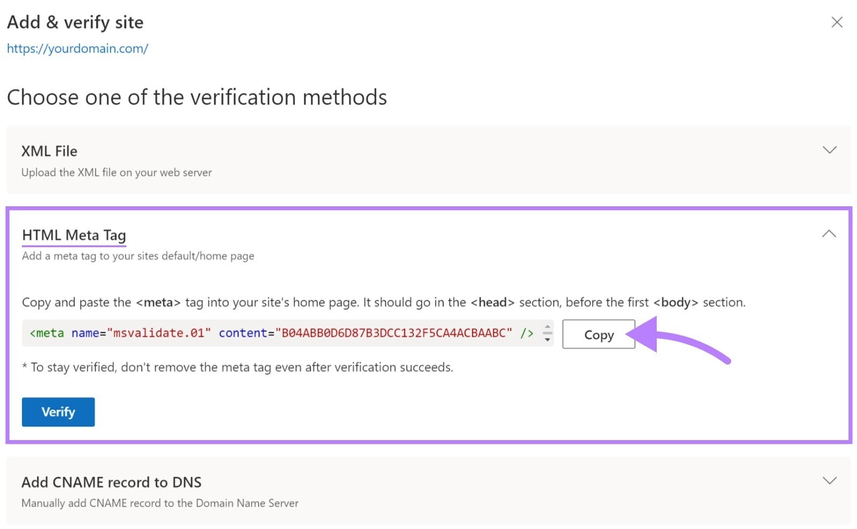Click the Upload the XML file subtitle text
The width and height of the screenshot is (857, 529).
116,173
